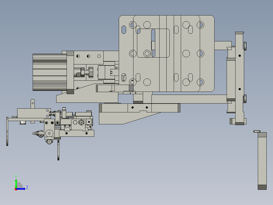
Task: Select the hex nut on the cylinder rod
Action: pos(83,72)
